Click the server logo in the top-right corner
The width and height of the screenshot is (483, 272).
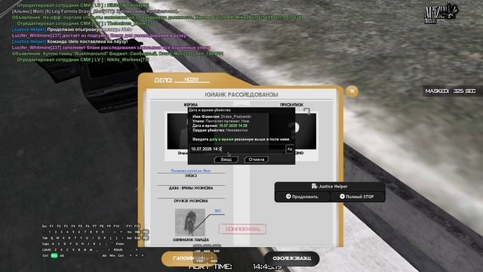coord(441,14)
